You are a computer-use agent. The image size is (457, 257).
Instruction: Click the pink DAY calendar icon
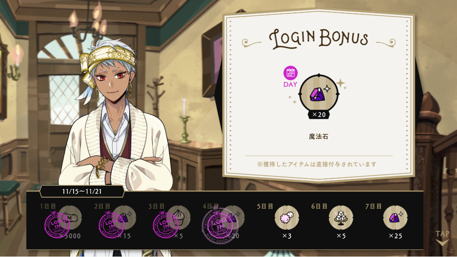[290, 73]
